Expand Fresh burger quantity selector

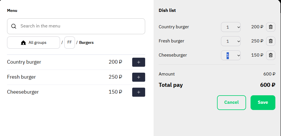click(231, 41)
